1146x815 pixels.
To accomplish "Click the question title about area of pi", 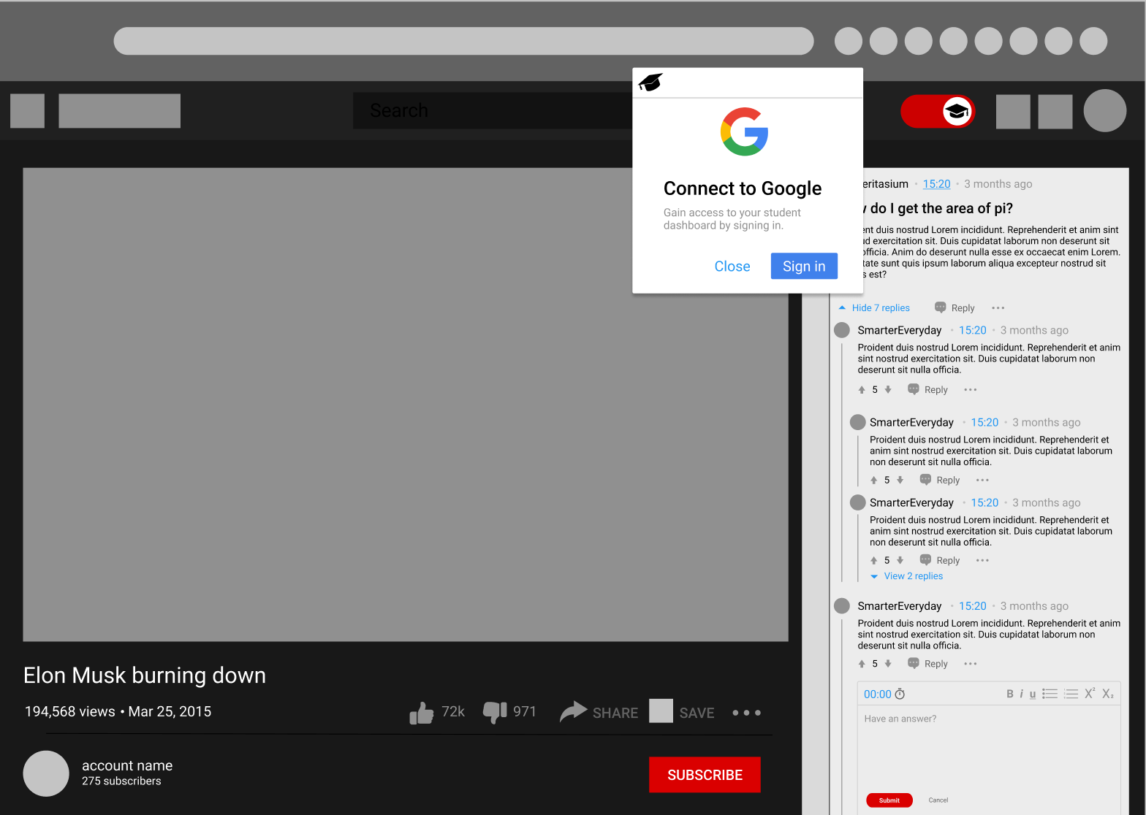I will pyautogui.click(x=938, y=208).
